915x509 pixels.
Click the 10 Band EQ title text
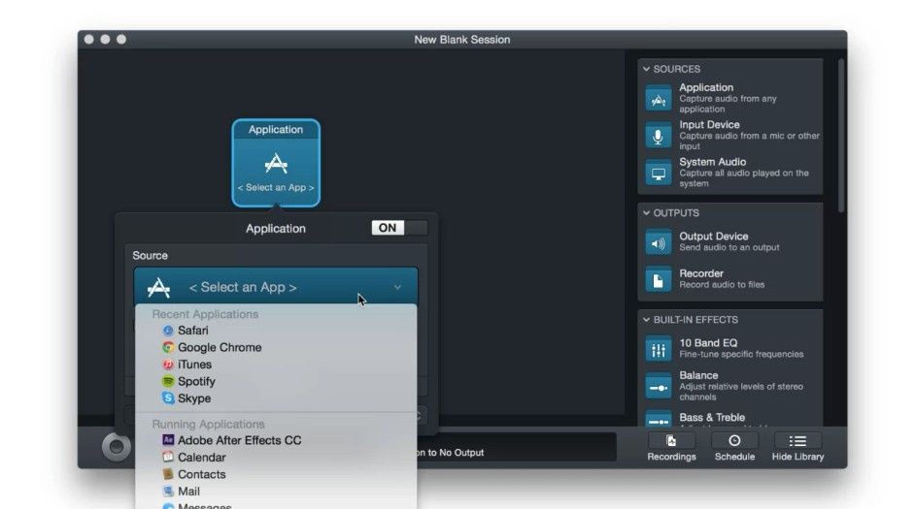[708, 343]
